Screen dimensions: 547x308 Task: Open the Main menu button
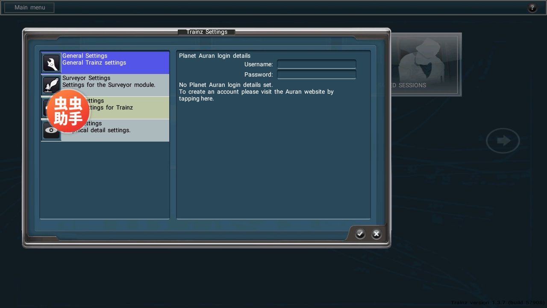point(29,8)
